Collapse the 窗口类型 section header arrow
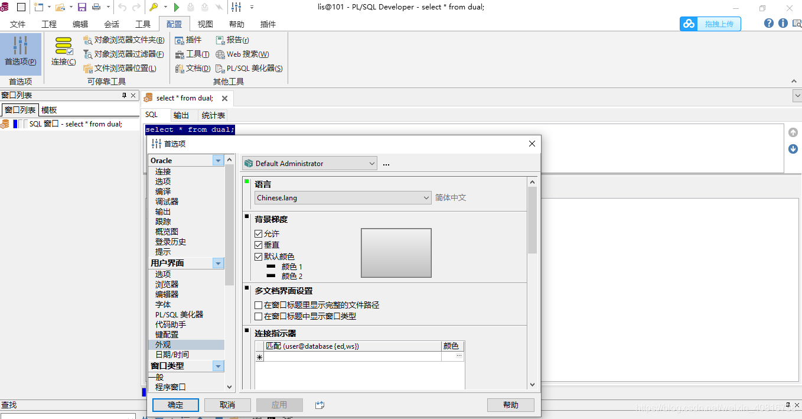 (218, 366)
